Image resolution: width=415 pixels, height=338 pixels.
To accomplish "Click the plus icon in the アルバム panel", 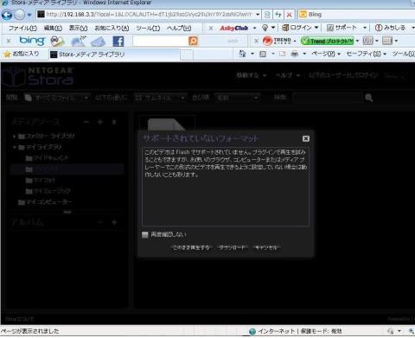I will pos(114,222).
